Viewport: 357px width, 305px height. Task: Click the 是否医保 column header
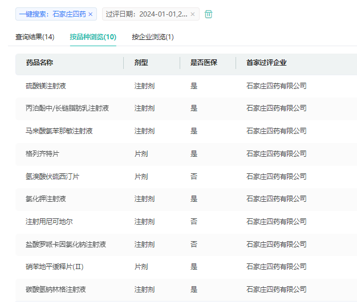(204, 63)
